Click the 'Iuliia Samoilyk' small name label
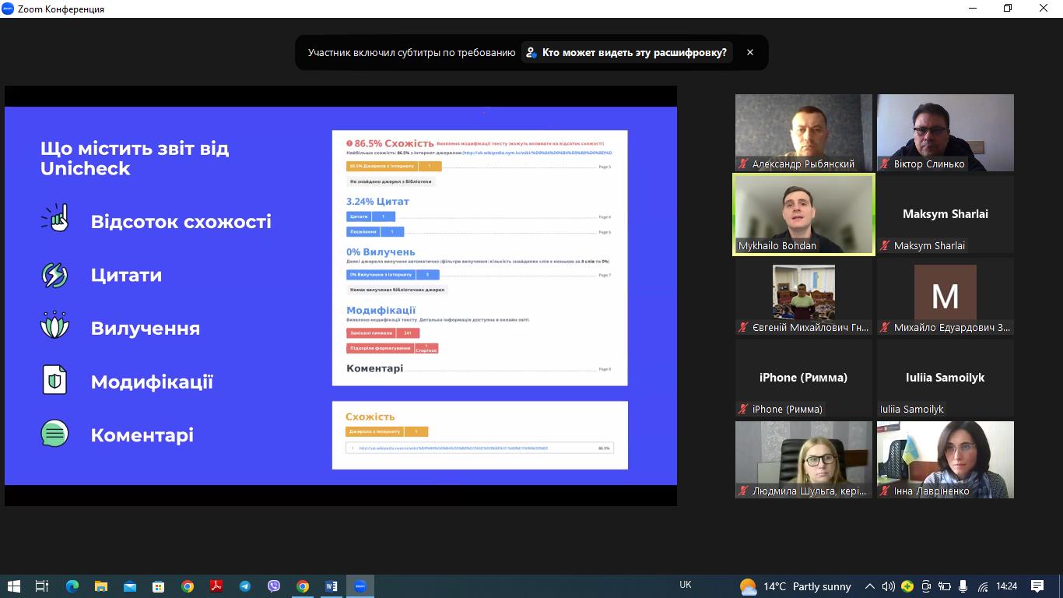 point(912,409)
